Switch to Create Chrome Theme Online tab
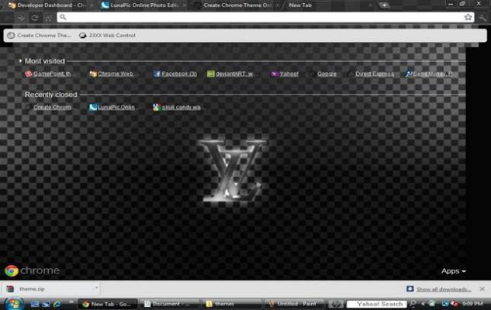 pyautogui.click(x=237, y=5)
